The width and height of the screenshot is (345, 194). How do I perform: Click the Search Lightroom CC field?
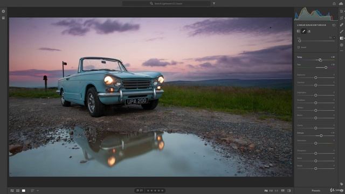tap(166, 4)
